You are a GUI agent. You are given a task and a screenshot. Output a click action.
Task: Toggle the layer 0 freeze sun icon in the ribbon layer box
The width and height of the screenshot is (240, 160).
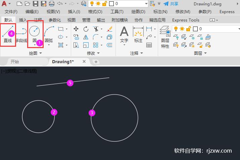click(x=182, y=29)
